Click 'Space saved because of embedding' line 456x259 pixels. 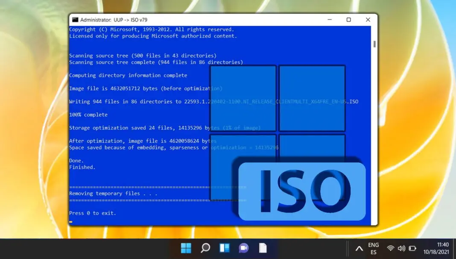point(174,147)
